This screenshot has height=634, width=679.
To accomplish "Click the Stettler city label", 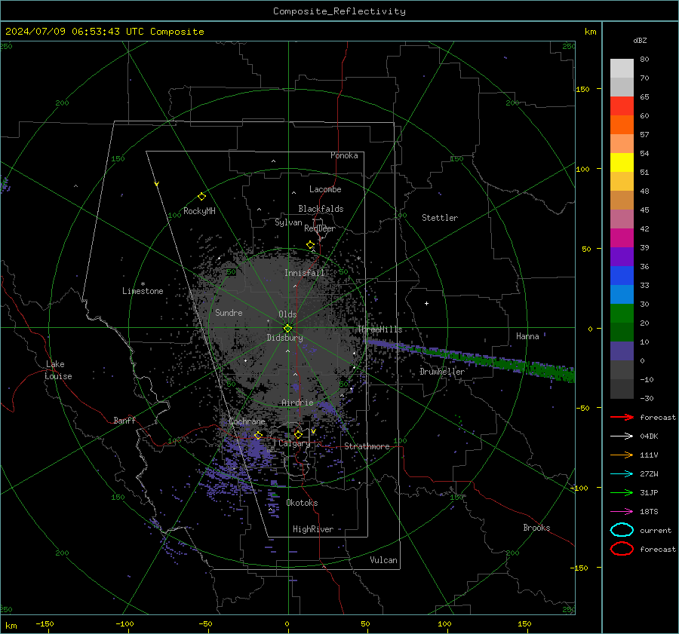I will tap(440, 218).
